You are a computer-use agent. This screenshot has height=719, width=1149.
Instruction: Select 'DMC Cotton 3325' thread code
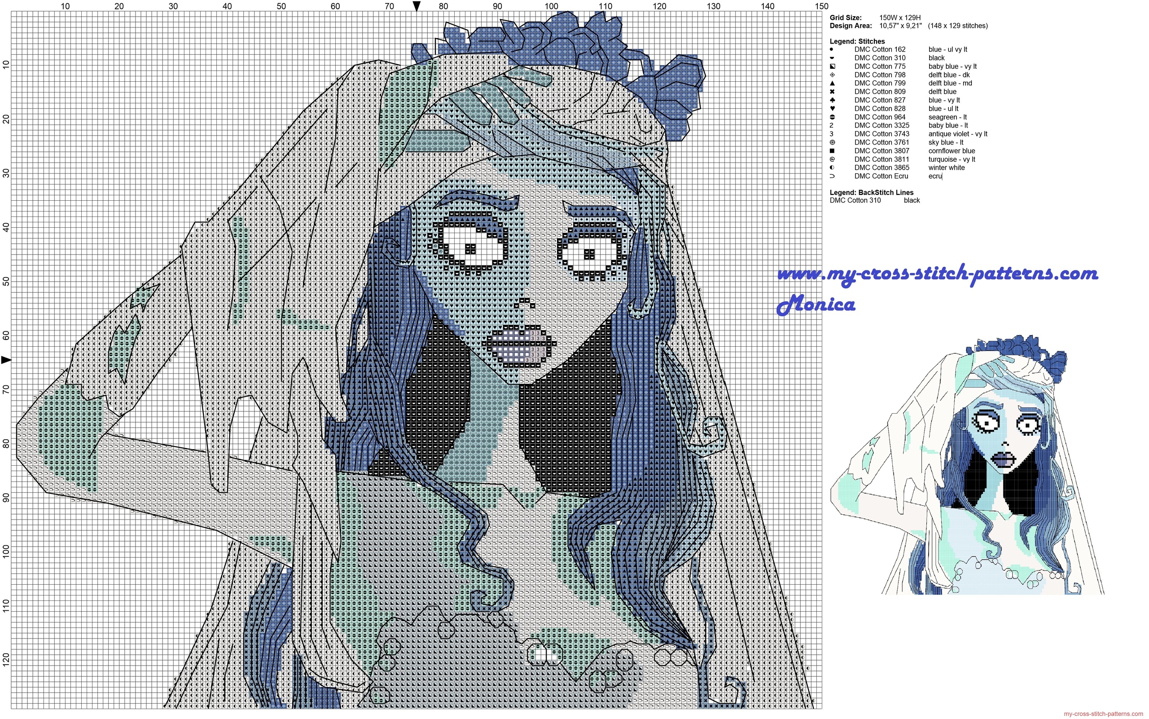click(882, 126)
